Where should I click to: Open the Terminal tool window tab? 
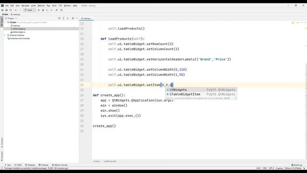coord(43,165)
